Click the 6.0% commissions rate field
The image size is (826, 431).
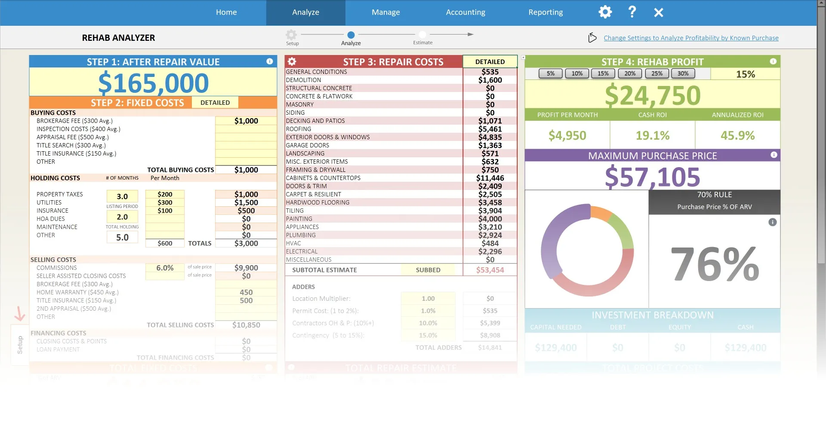click(165, 268)
